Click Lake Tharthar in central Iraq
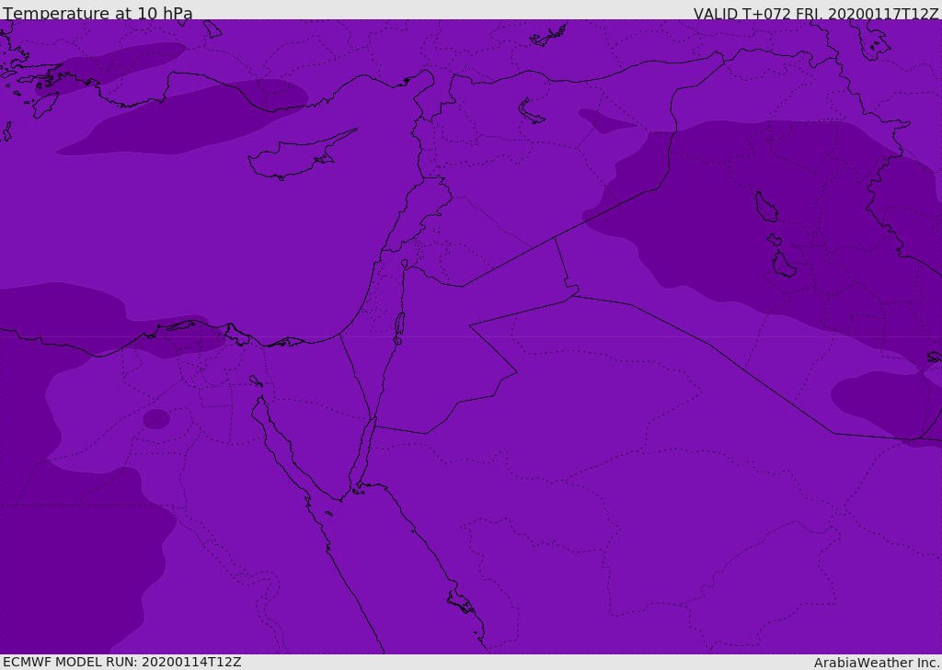 (765, 207)
